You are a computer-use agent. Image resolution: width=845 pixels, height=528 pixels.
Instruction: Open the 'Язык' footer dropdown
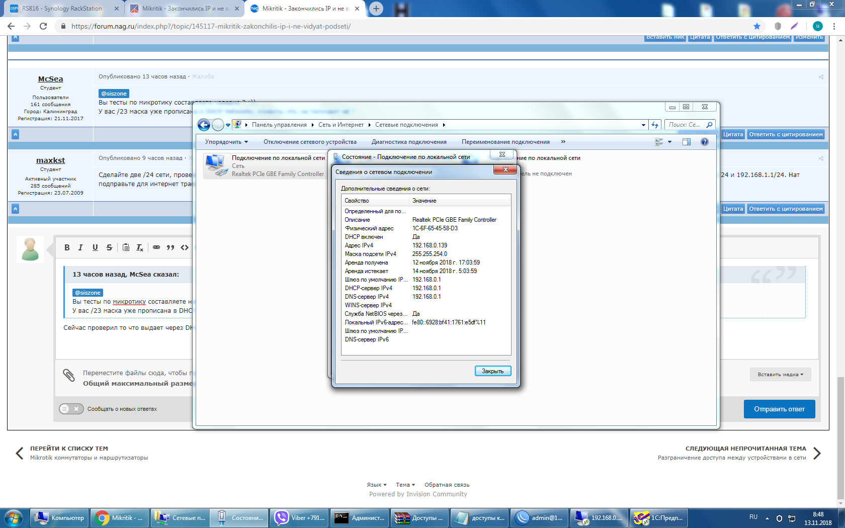point(377,485)
